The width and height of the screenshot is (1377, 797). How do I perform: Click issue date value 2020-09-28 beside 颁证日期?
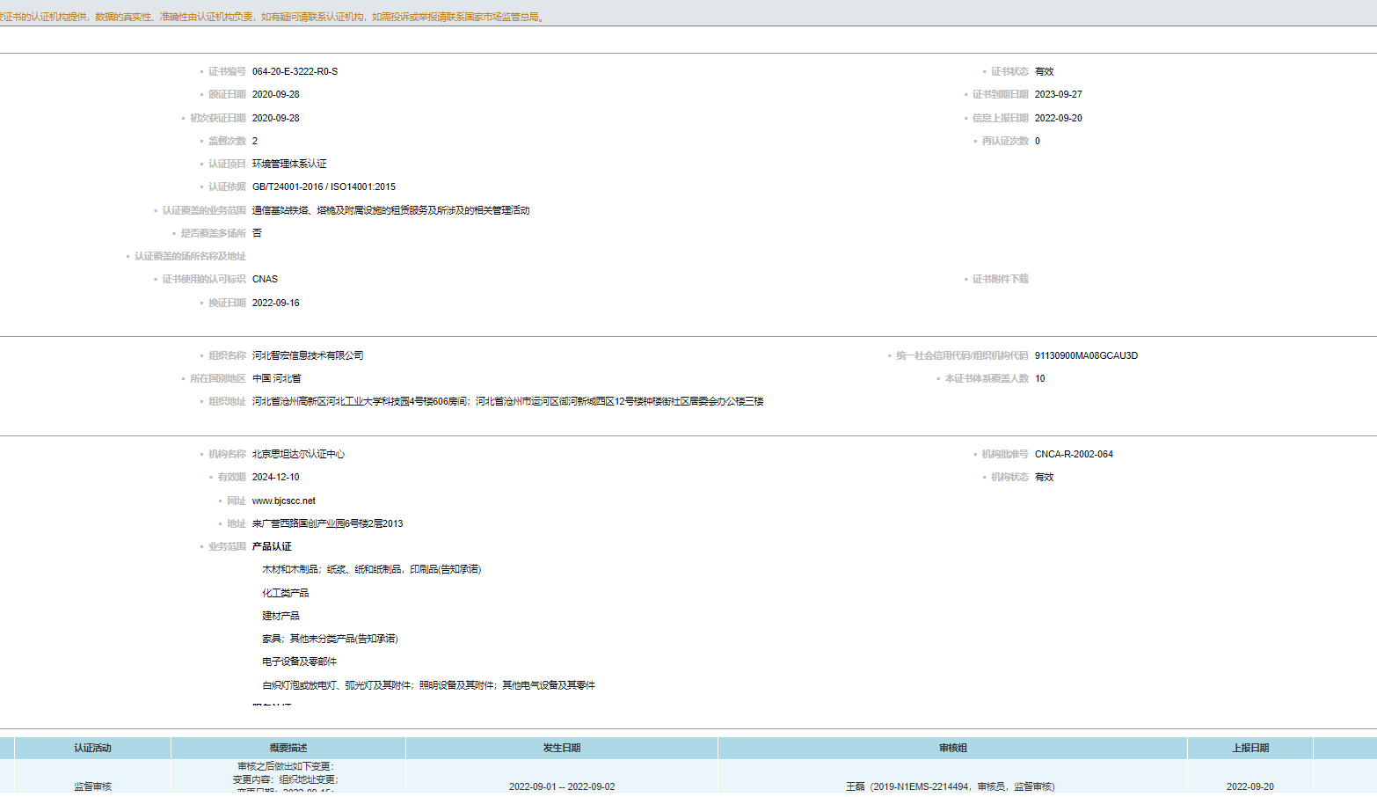click(x=275, y=94)
